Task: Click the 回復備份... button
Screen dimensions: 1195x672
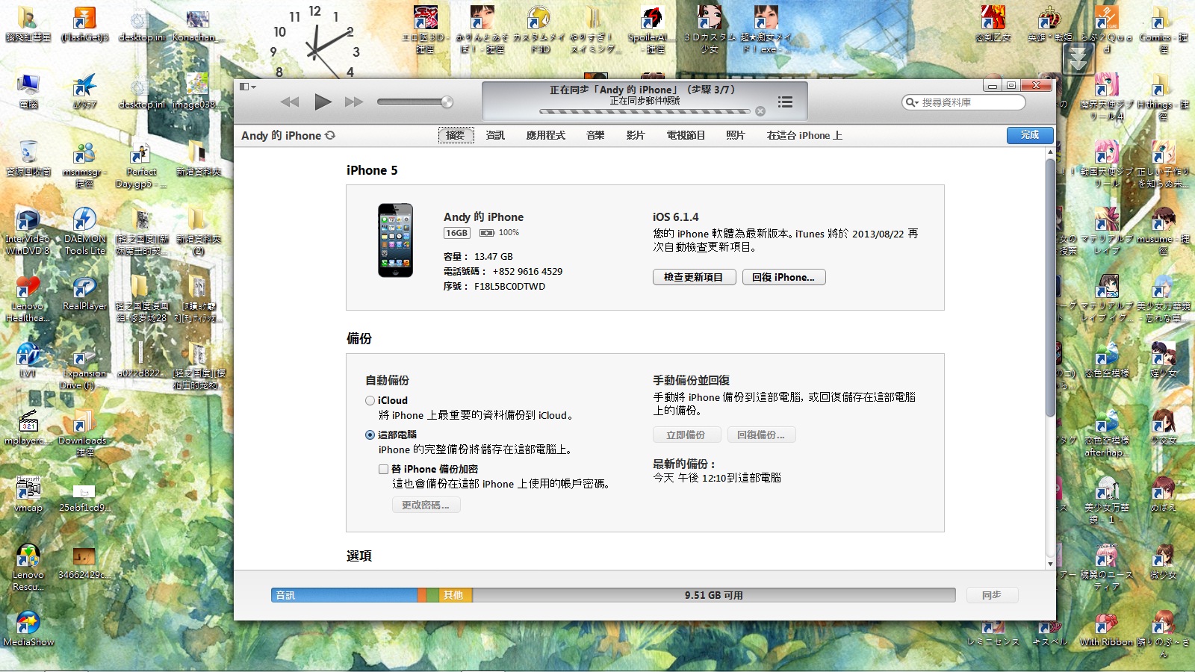Action: point(761,435)
